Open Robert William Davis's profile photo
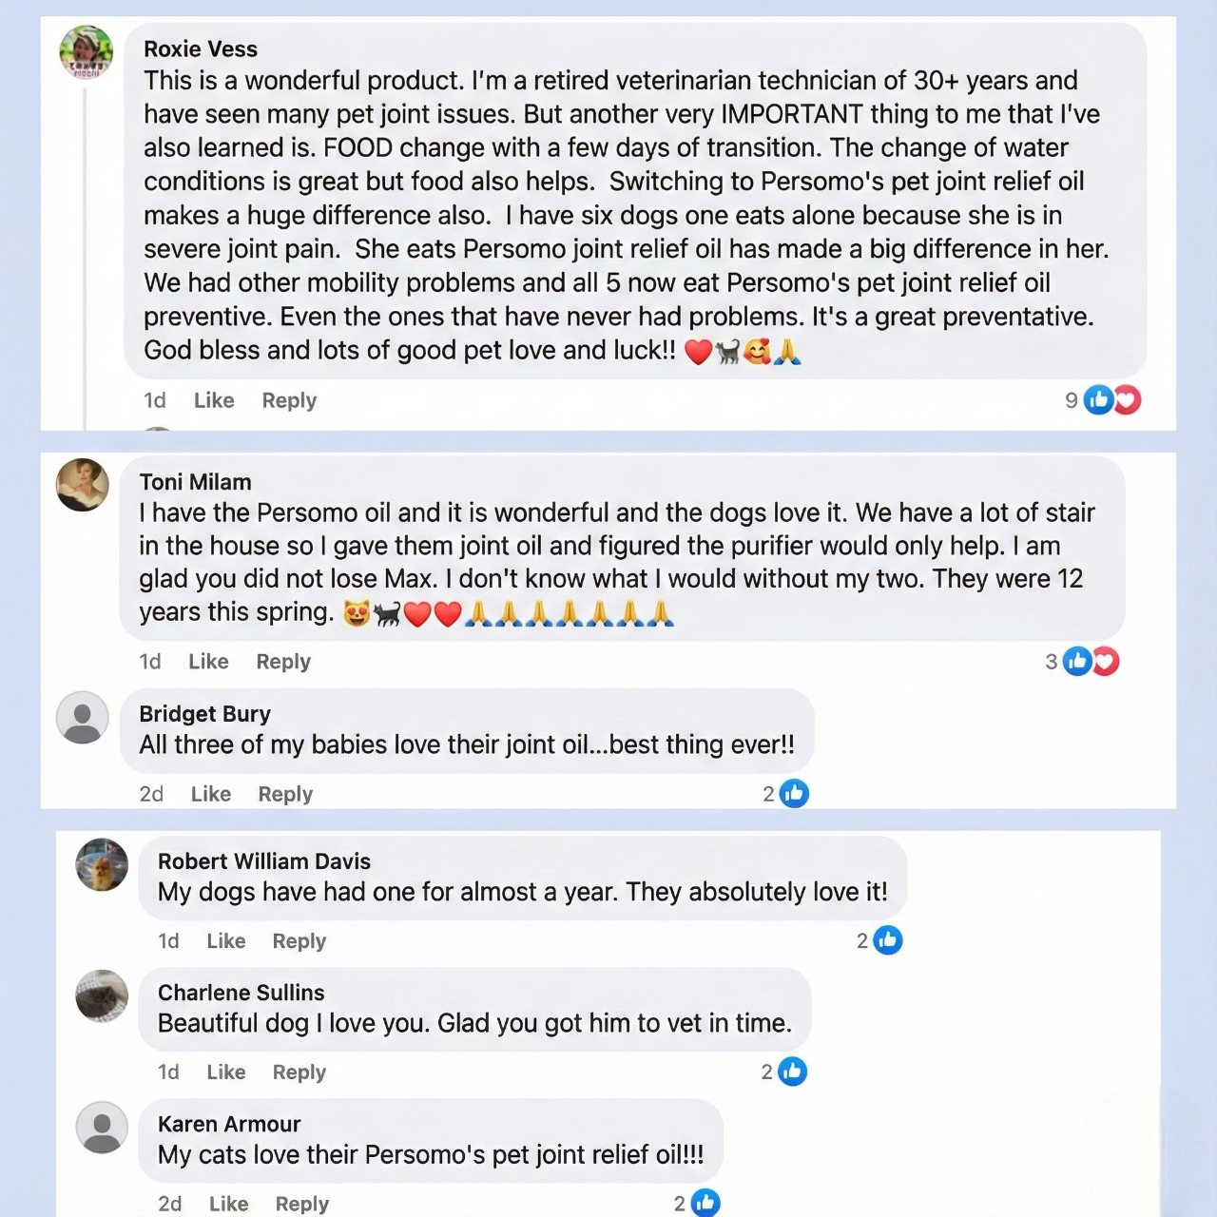Viewport: 1217px width, 1217px height. 102,864
